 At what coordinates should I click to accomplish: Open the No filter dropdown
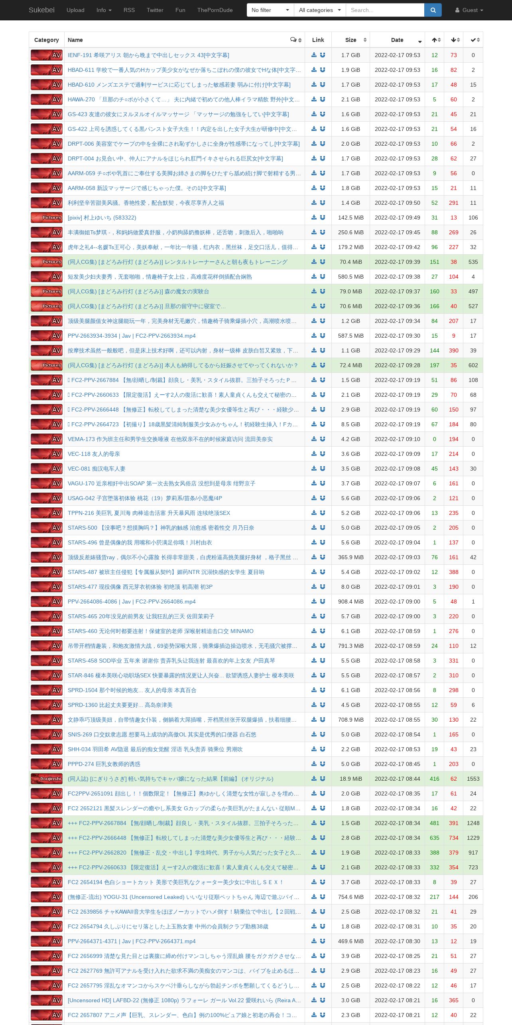270,10
